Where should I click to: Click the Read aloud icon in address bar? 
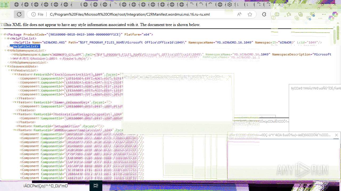[x=239, y=14]
